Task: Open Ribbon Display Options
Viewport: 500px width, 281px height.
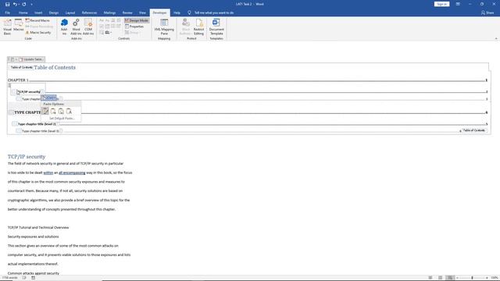Action: [x=458, y=4]
